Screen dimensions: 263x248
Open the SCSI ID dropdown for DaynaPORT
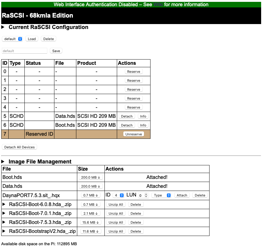coord(118,195)
